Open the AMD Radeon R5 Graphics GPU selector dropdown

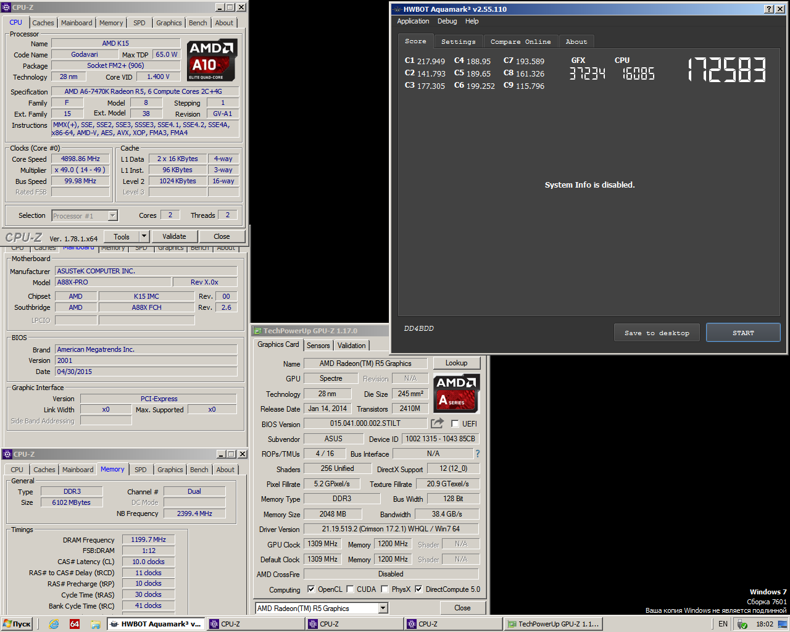383,609
